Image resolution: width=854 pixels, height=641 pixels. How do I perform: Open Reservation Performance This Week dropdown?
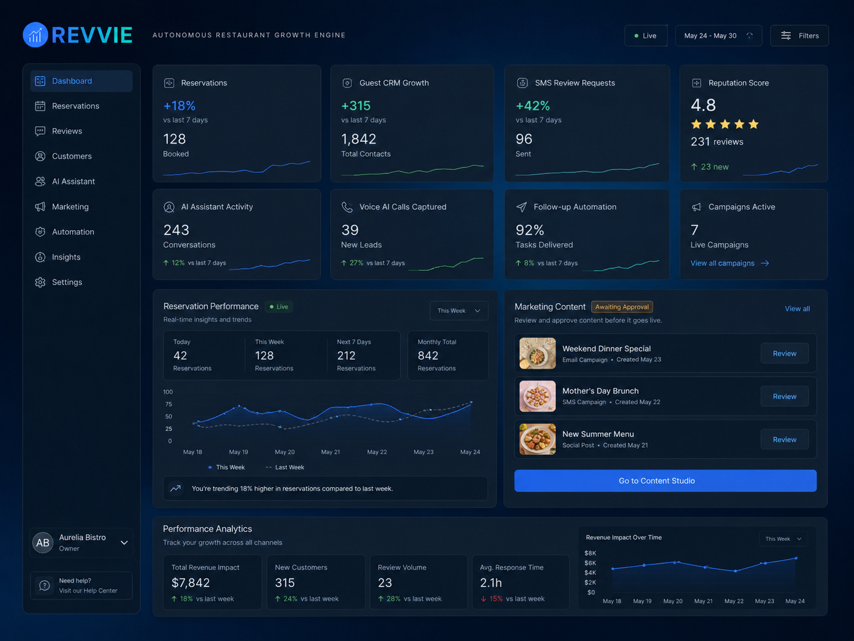tap(459, 311)
